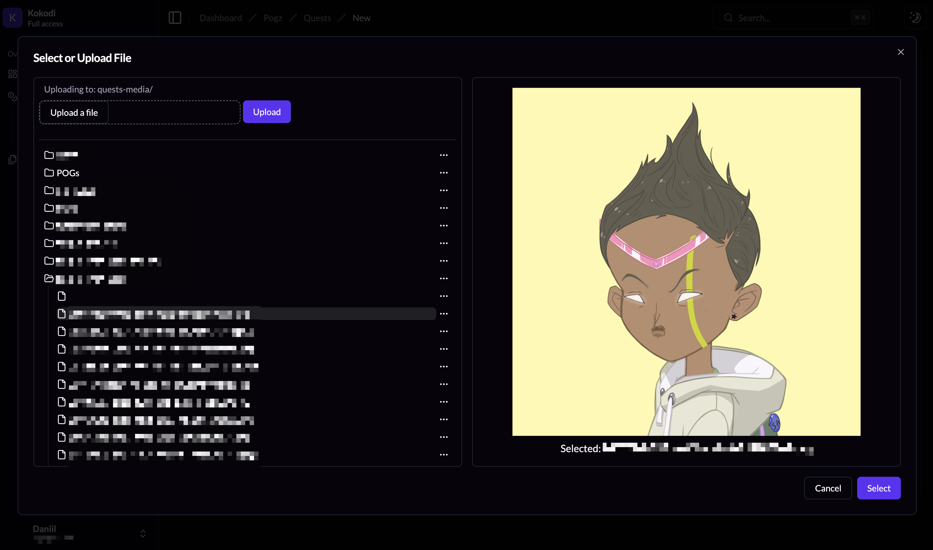Viewport: 933px width, 550px height.
Task: Click the Upload a file button
Action: [74, 113]
